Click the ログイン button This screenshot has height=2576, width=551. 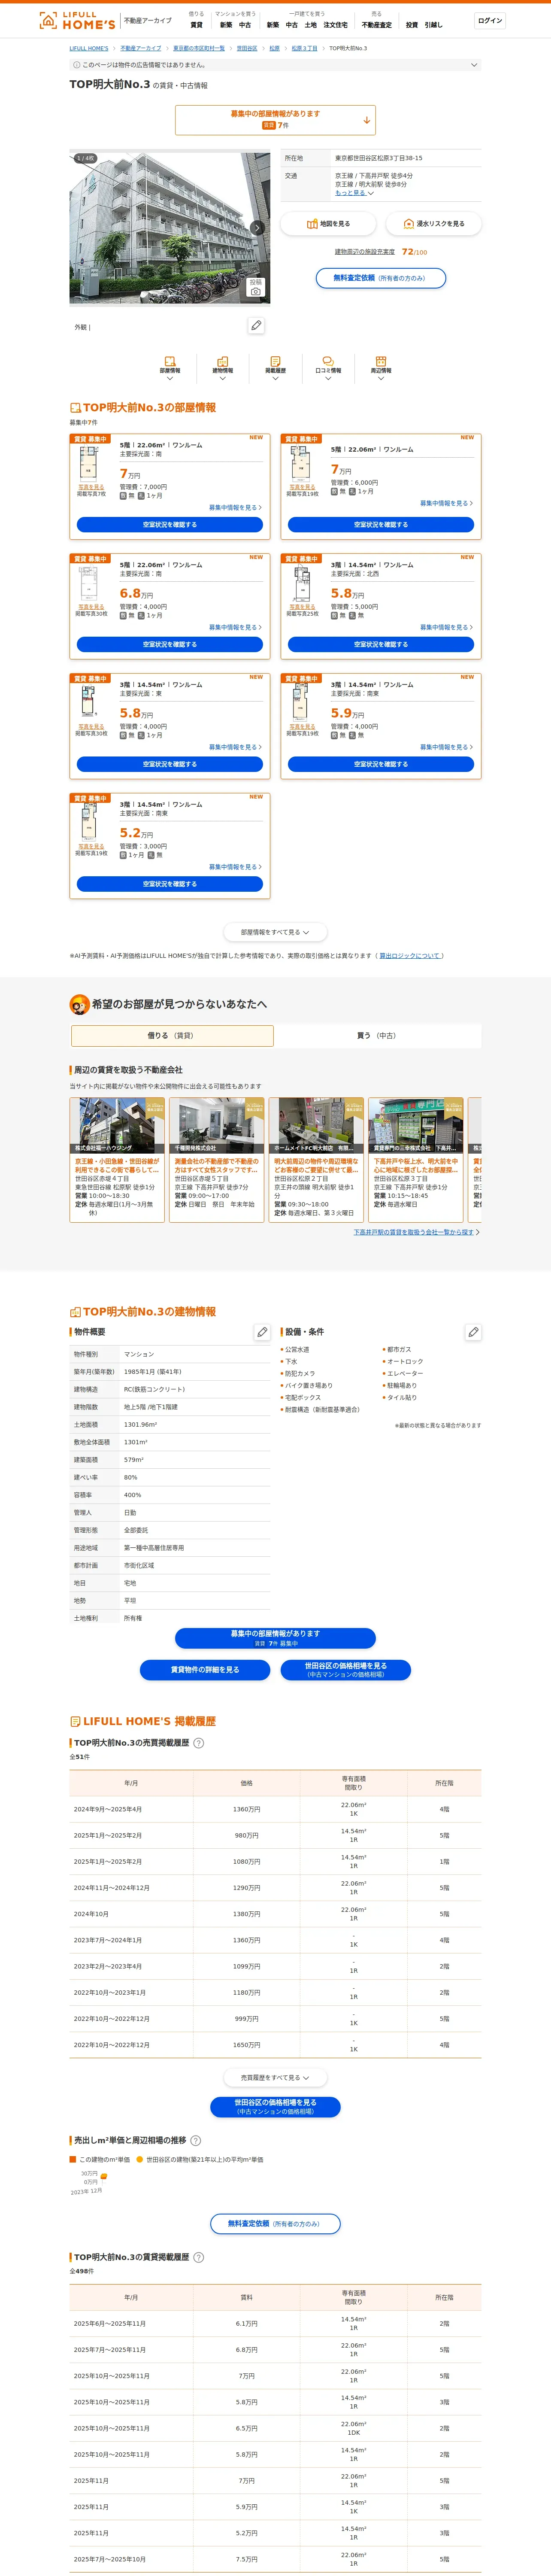490,20
